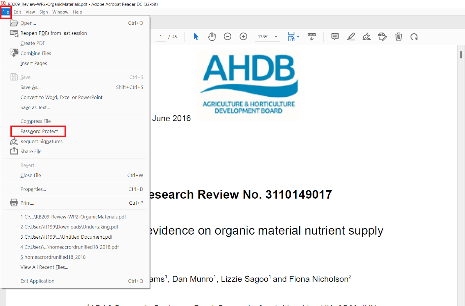The image size is (465, 306).
Task: Click the zoom in plus icon
Action: click(243, 37)
